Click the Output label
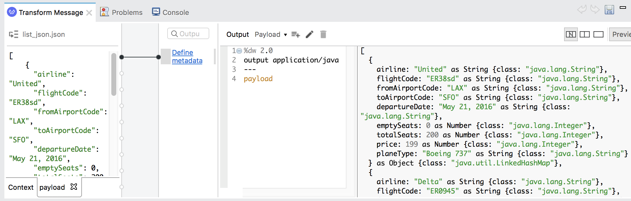The image size is (631, 201). pos(238,34)
